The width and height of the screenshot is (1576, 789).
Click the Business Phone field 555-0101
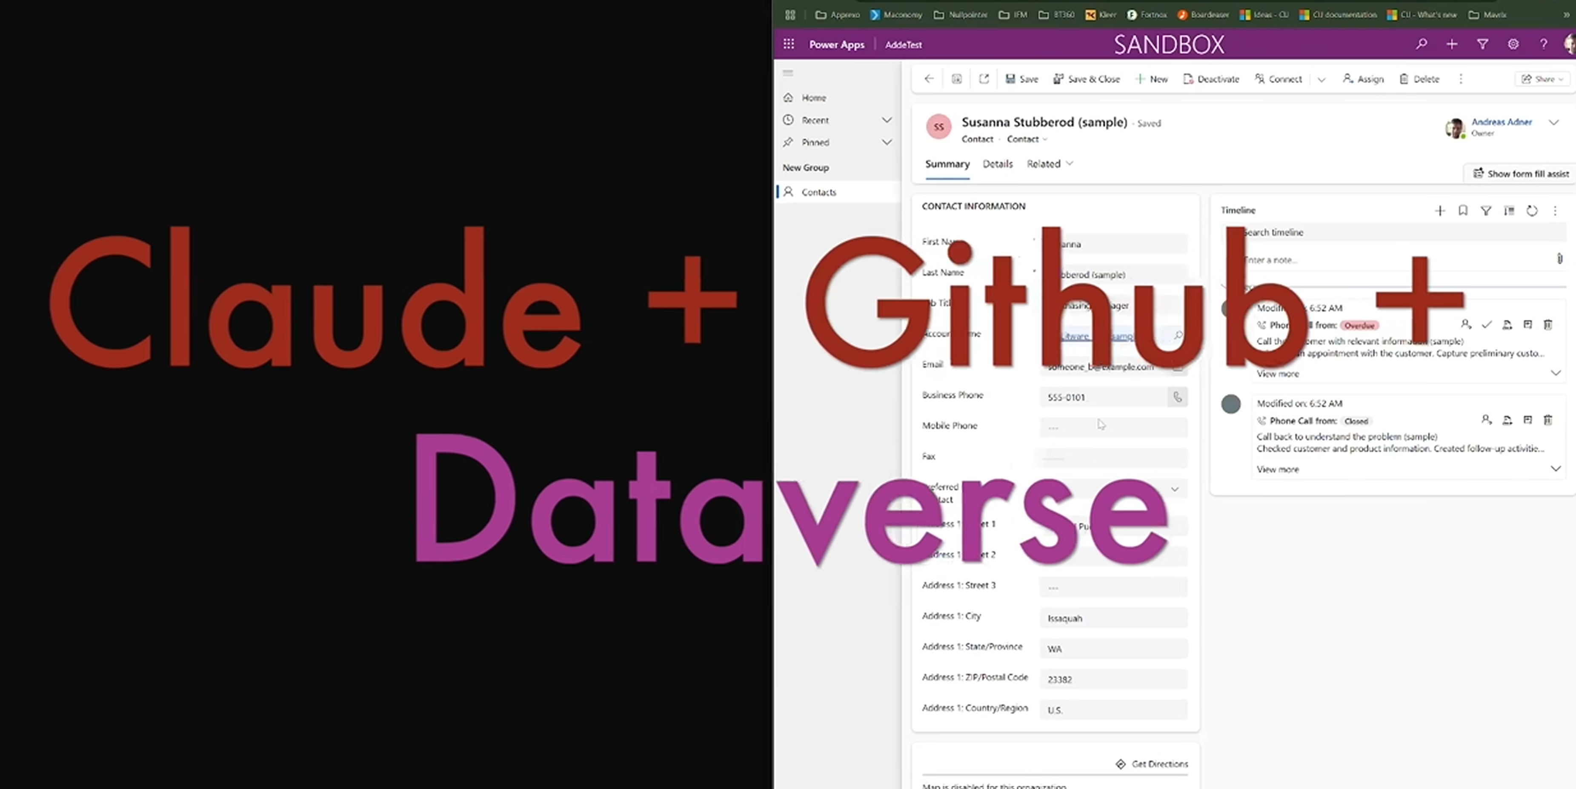click(1104, 397)
